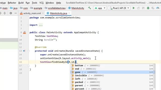
Task: Open the app run configuration dropdown
Action: point(100,8)
